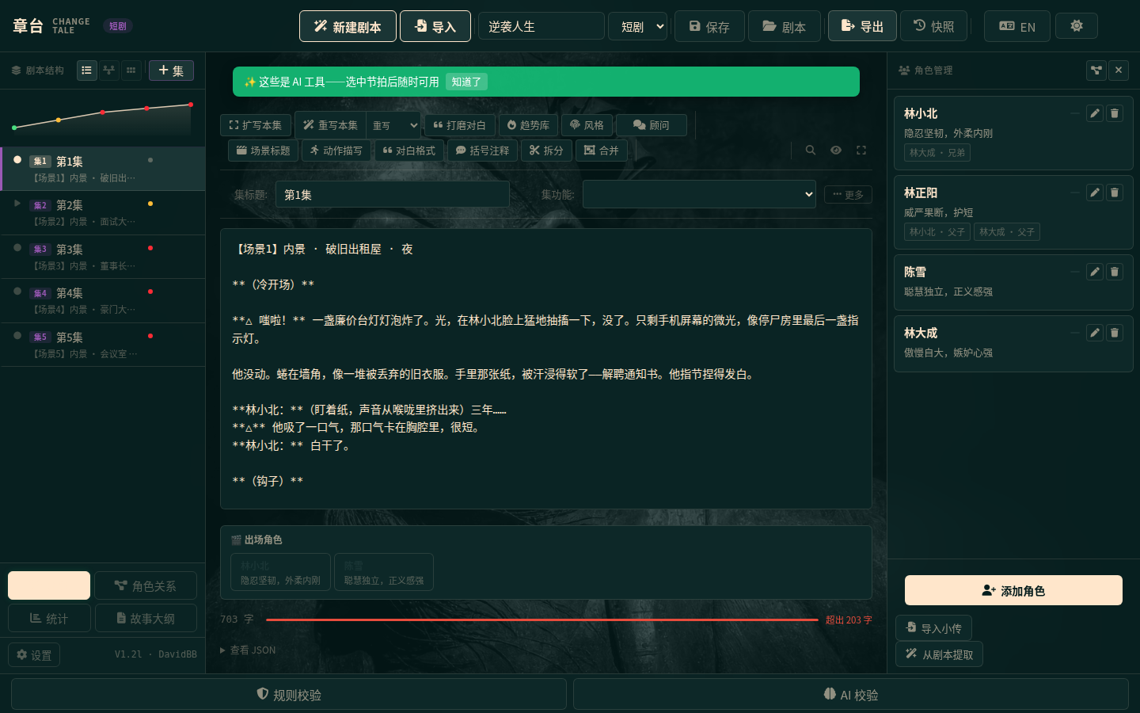Screen dimensions: 1140x713
Task: Click 添加角色 add character button
Action: [1013, 590]
